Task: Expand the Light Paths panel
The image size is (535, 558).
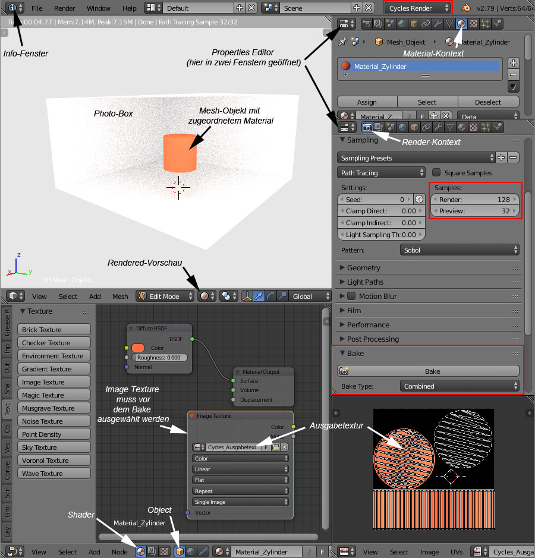Action: pos(365,282)
